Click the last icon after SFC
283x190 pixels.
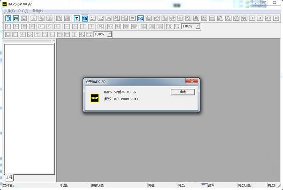(276, 18)
